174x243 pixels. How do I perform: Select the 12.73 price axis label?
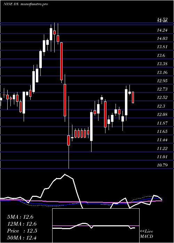163,89
